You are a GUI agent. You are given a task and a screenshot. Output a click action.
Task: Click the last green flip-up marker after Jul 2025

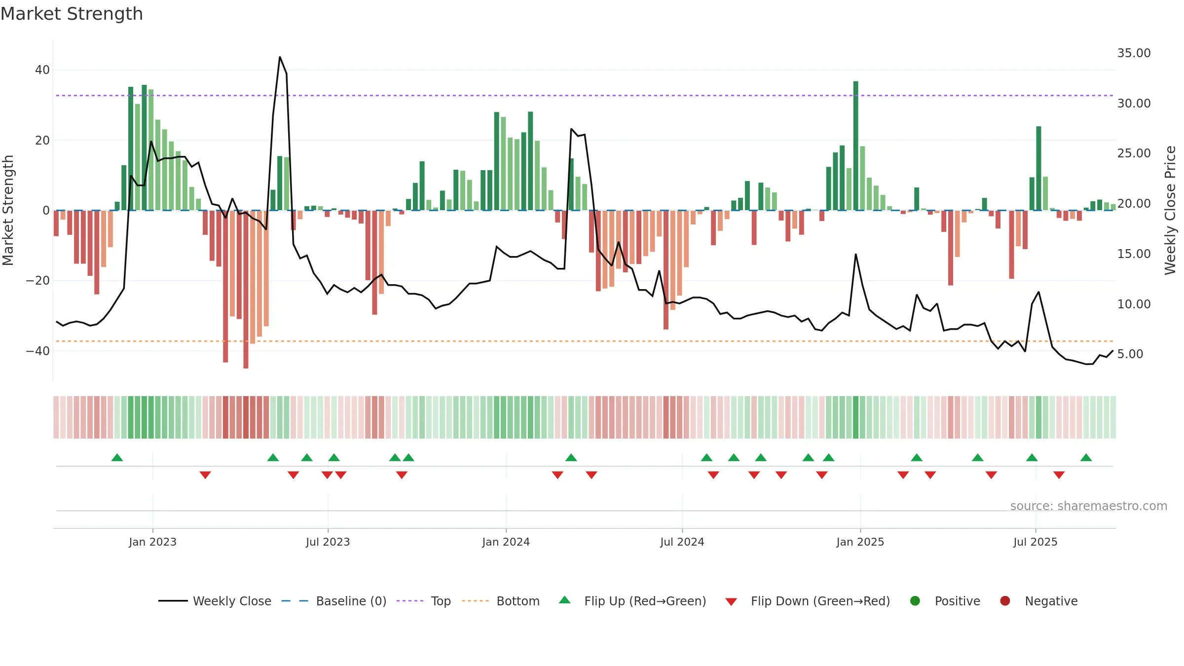pyautogui.click(x=1086, y=457)
